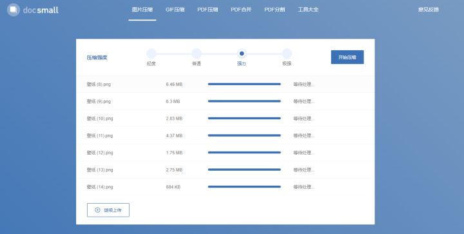Open the 工具大全 menu item
The height and width of the screenshot is (234, 464).
[x=308, y=10]
